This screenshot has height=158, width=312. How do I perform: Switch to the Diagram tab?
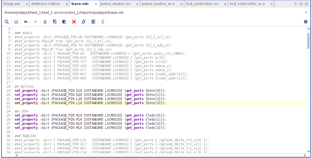(x=12, y=4)
